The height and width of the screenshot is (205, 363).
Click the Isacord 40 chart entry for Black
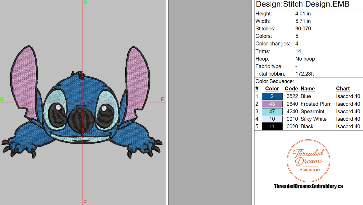(348, 126)
